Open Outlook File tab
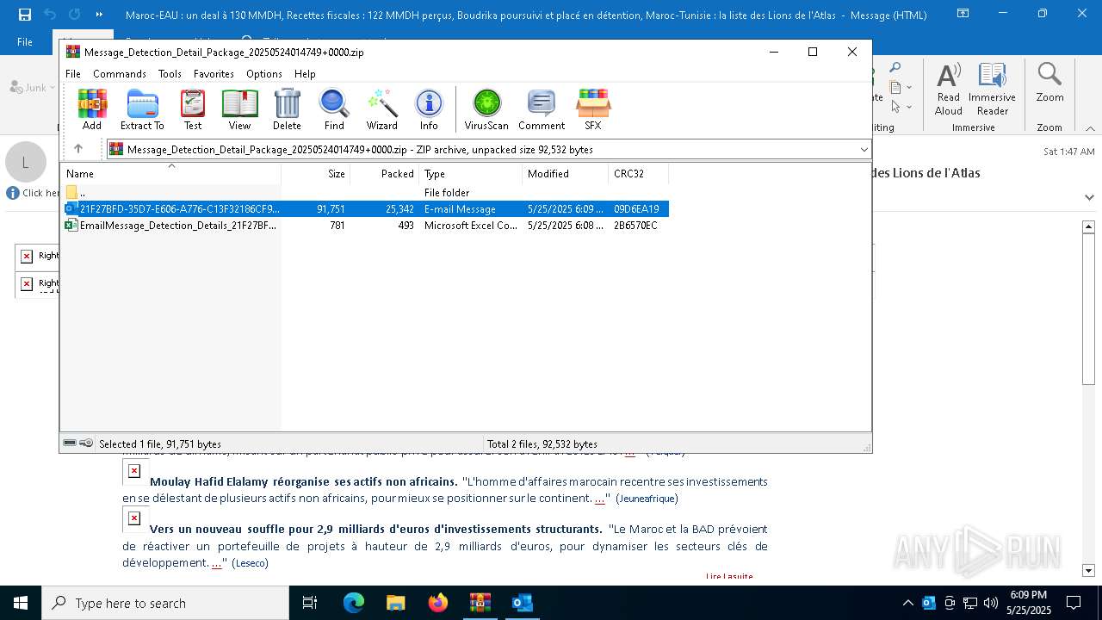 point(25,41)
